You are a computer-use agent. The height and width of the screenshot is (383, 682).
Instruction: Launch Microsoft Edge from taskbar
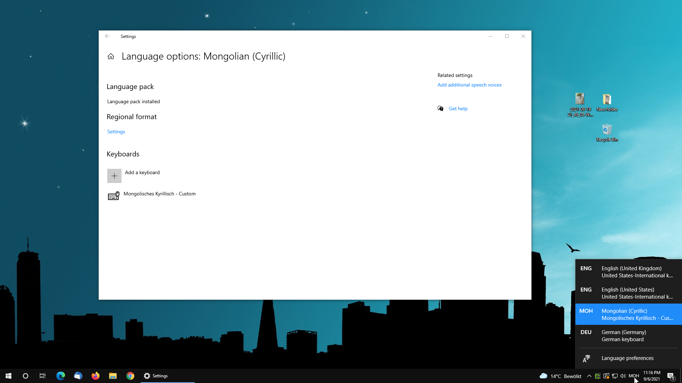[61, 376]
